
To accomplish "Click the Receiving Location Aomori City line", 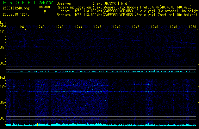I will tap(124, 7).
